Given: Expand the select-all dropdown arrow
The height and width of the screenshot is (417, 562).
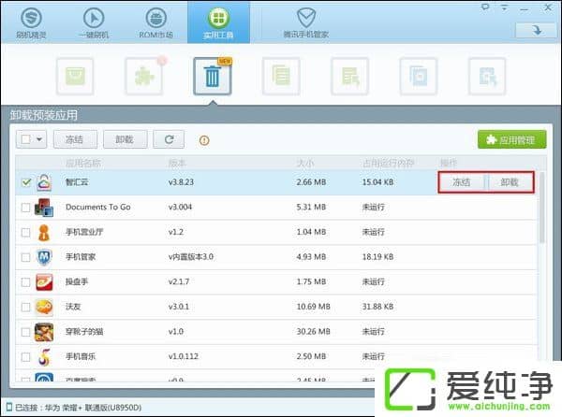Looking at the screenshot, I should point(40,140).
